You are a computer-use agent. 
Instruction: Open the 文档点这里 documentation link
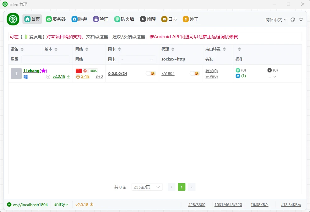pos(97,37)
